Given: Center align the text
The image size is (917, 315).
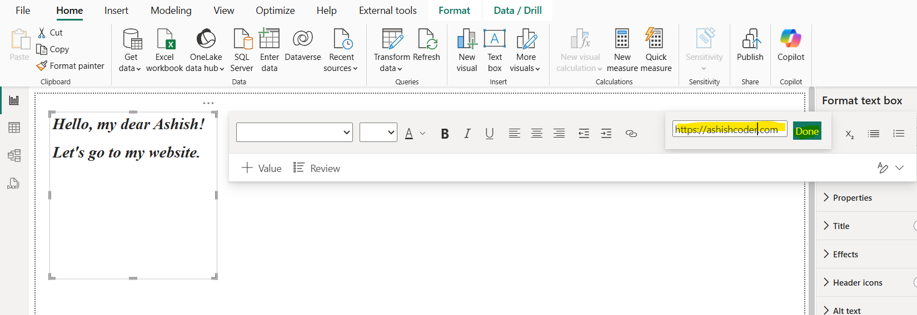Looking at the screenshot, I should tap(536, 134).
